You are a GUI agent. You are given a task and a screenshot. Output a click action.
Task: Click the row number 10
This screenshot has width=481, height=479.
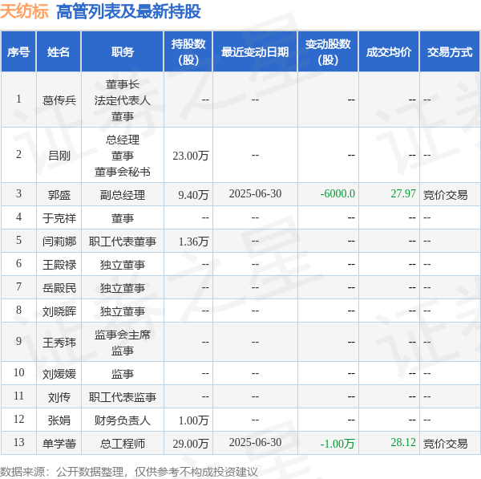(x=18, y=372)
